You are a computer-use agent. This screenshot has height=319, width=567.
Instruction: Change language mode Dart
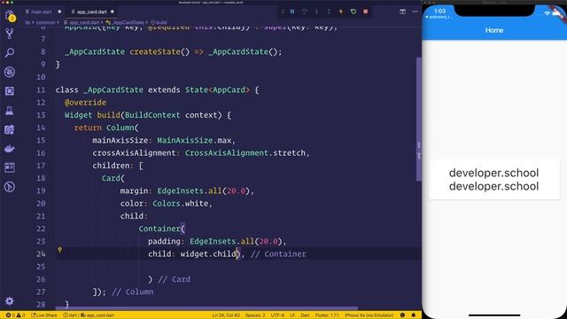click(305, 315)
